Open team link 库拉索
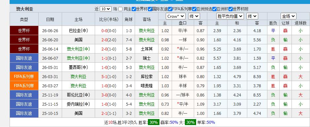Viewport: 310px width, 127px height. [x=147, y=76]
